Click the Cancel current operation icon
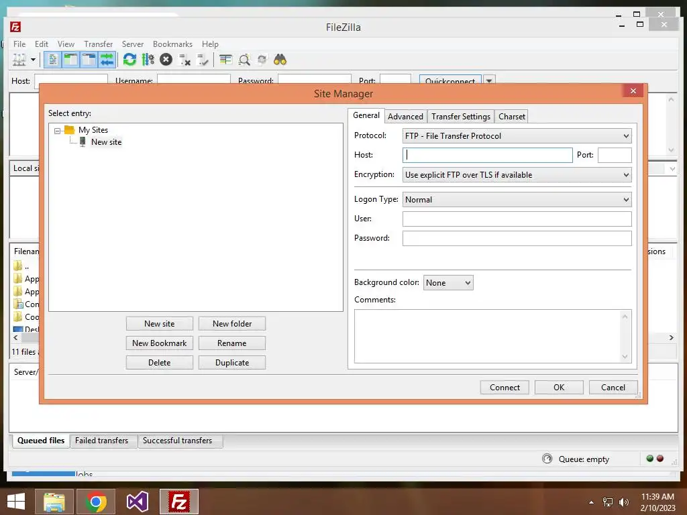This screenshot has width=687, height=515. click(x=166, y=60)
